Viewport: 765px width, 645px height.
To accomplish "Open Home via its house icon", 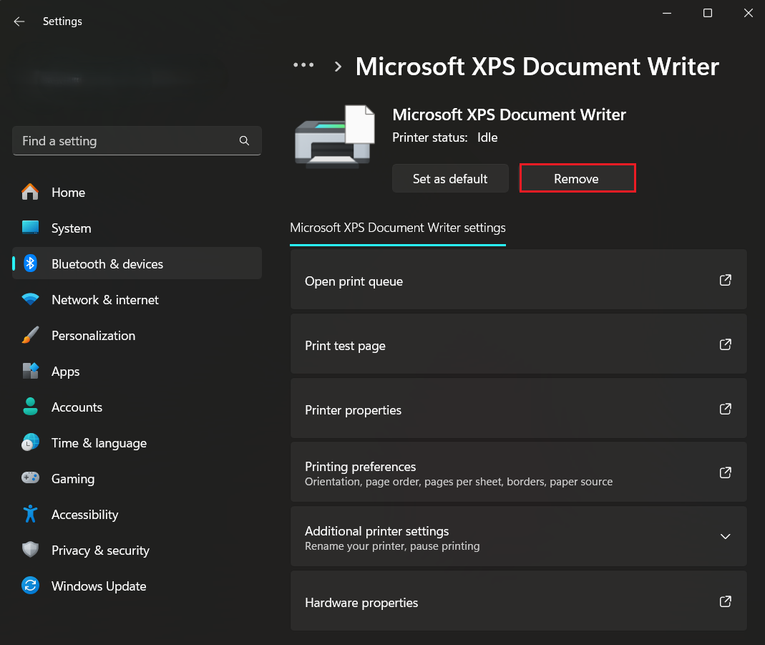I will click(x=30, y=193).
